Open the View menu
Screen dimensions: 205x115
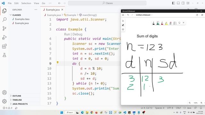pos(36,3)
